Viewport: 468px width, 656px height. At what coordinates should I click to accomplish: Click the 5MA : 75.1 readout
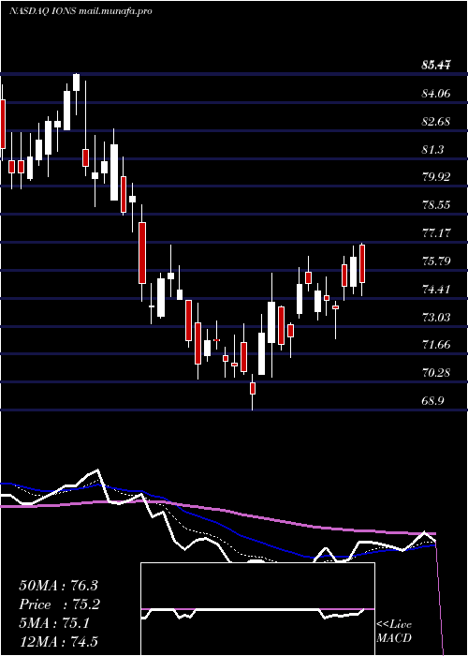coord(54,623)
